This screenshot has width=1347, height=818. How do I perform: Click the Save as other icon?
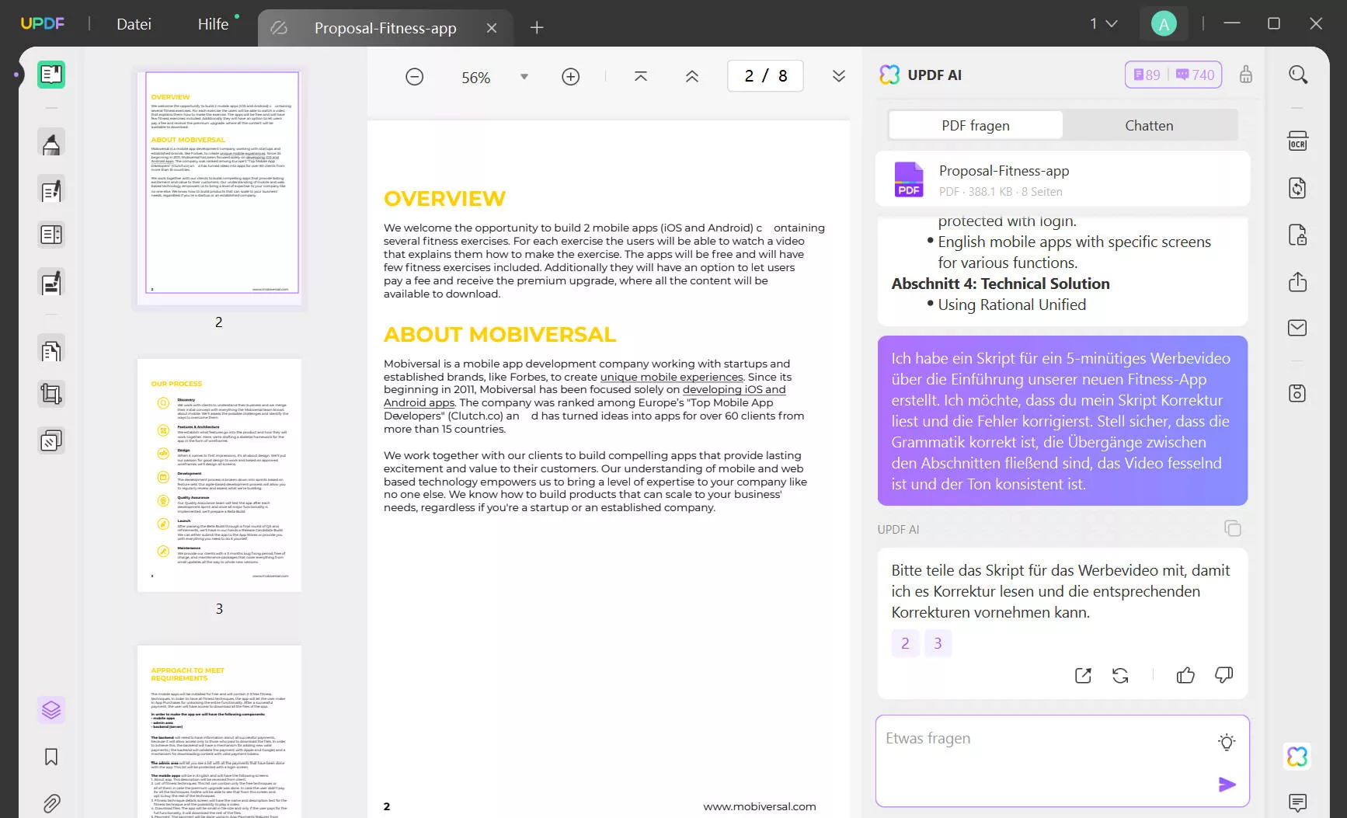1298,393
